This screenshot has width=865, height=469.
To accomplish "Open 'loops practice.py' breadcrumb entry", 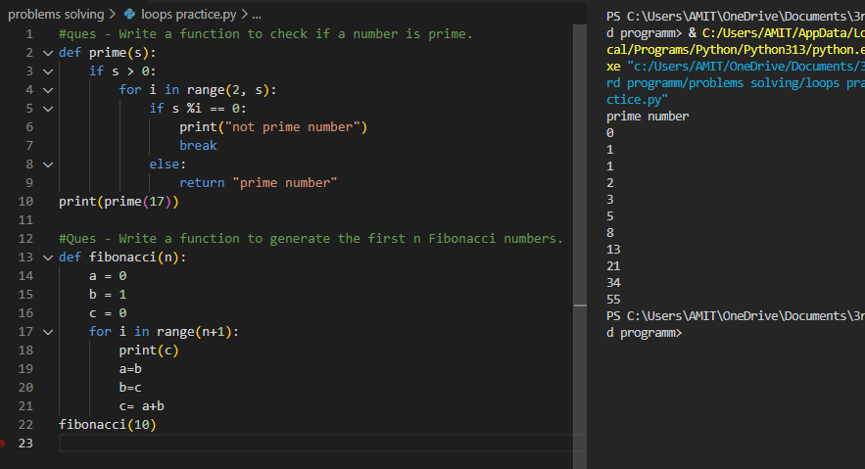I will pos(189,15).
